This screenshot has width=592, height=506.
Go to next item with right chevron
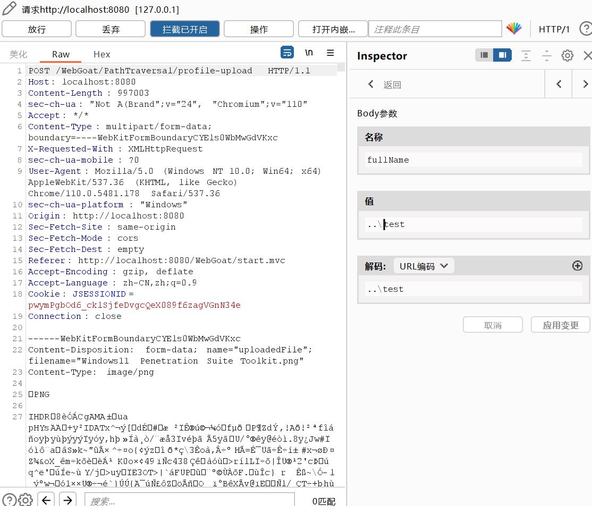[585, 84]
